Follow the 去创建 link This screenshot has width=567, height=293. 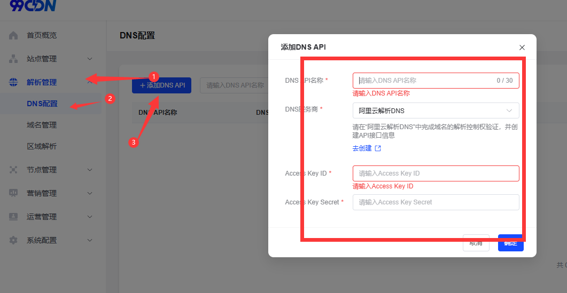[x=362, y=148]
